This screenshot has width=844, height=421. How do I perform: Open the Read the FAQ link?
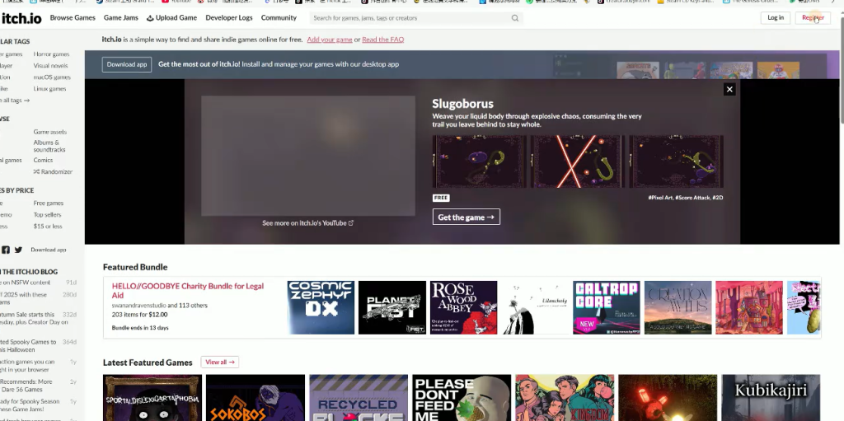coord(382,40)
